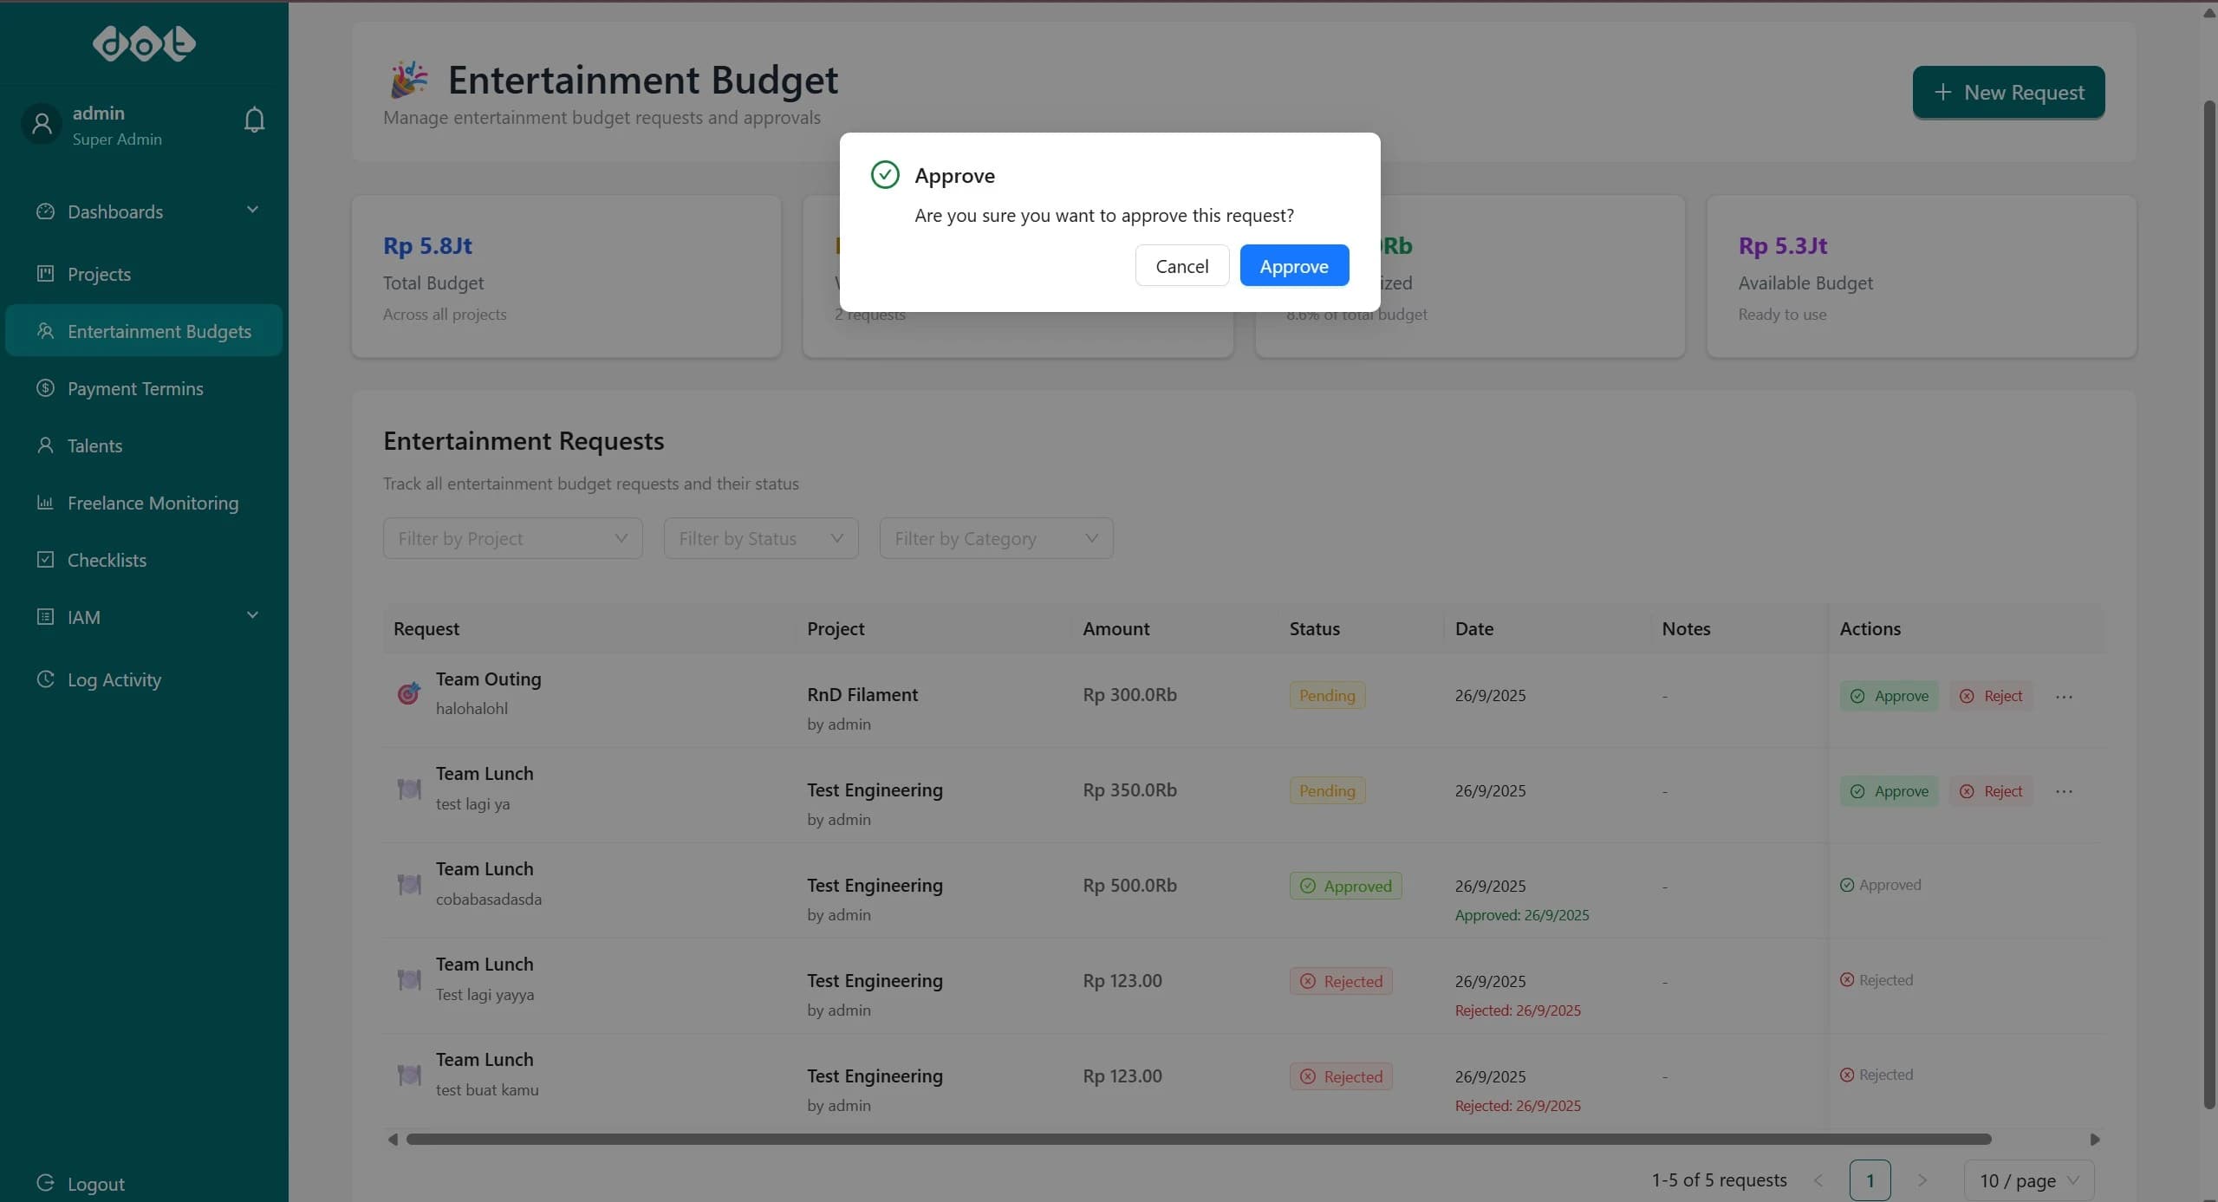Approve the Team Lunch pending request
Image resolution: width=2218 pixels, height=1202 pixels.
coord(1889,790)
